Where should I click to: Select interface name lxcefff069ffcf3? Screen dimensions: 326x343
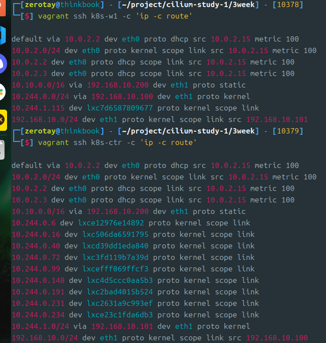(115, 269)
